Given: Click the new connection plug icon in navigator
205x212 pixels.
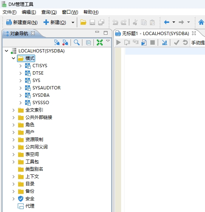Looking at the screenshot, I should coord(57,42).
